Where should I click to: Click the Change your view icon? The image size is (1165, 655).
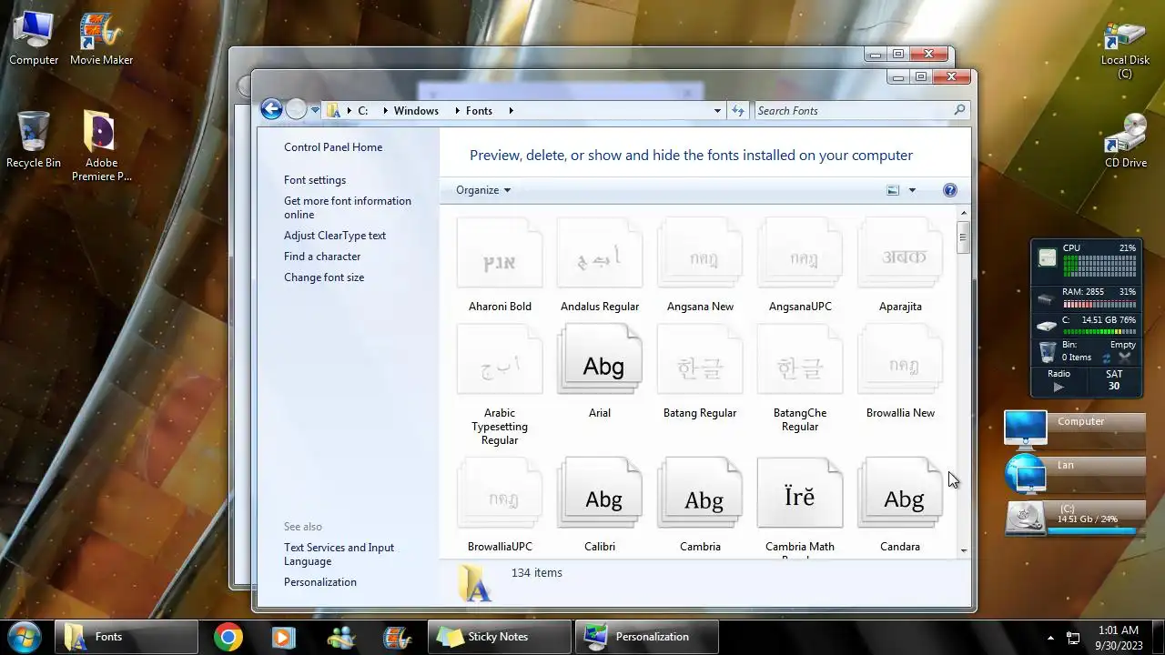(893, 190)
